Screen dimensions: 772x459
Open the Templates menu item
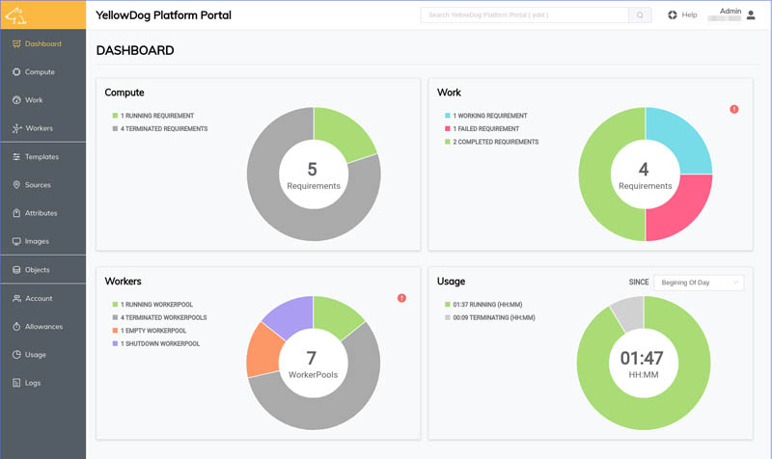click(42, 157)
